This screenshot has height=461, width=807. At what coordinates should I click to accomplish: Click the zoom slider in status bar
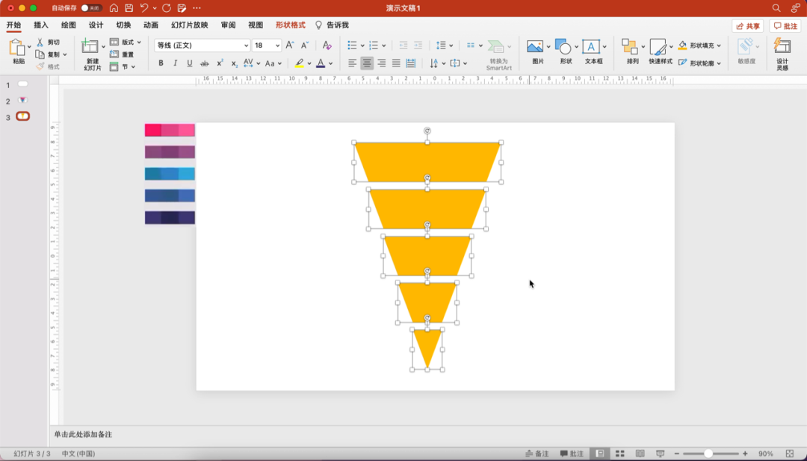coord(708,454)
